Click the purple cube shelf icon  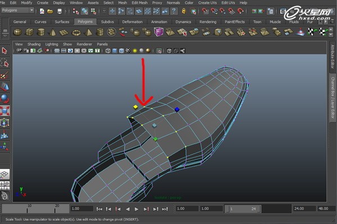click(x=159, y=32)
